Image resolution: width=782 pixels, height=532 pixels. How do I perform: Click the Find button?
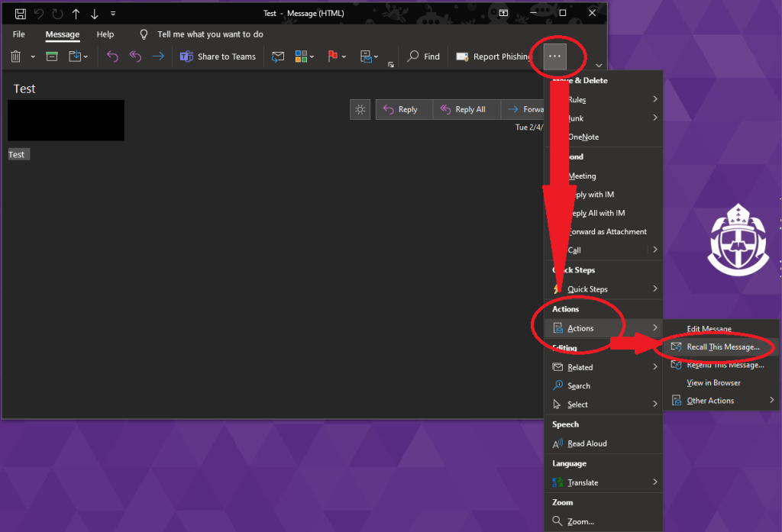click(x=424, y=56)
